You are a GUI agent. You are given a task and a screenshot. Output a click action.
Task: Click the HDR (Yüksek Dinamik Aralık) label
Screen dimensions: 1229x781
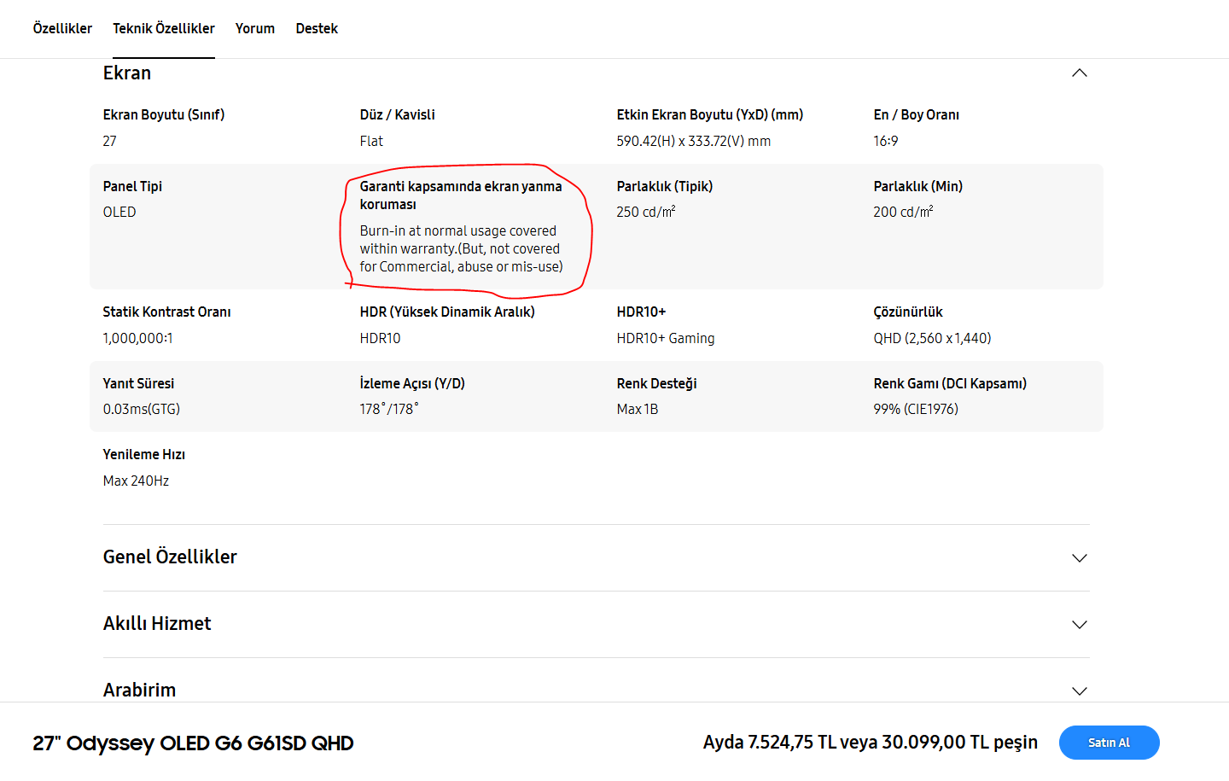click(447, 312)
